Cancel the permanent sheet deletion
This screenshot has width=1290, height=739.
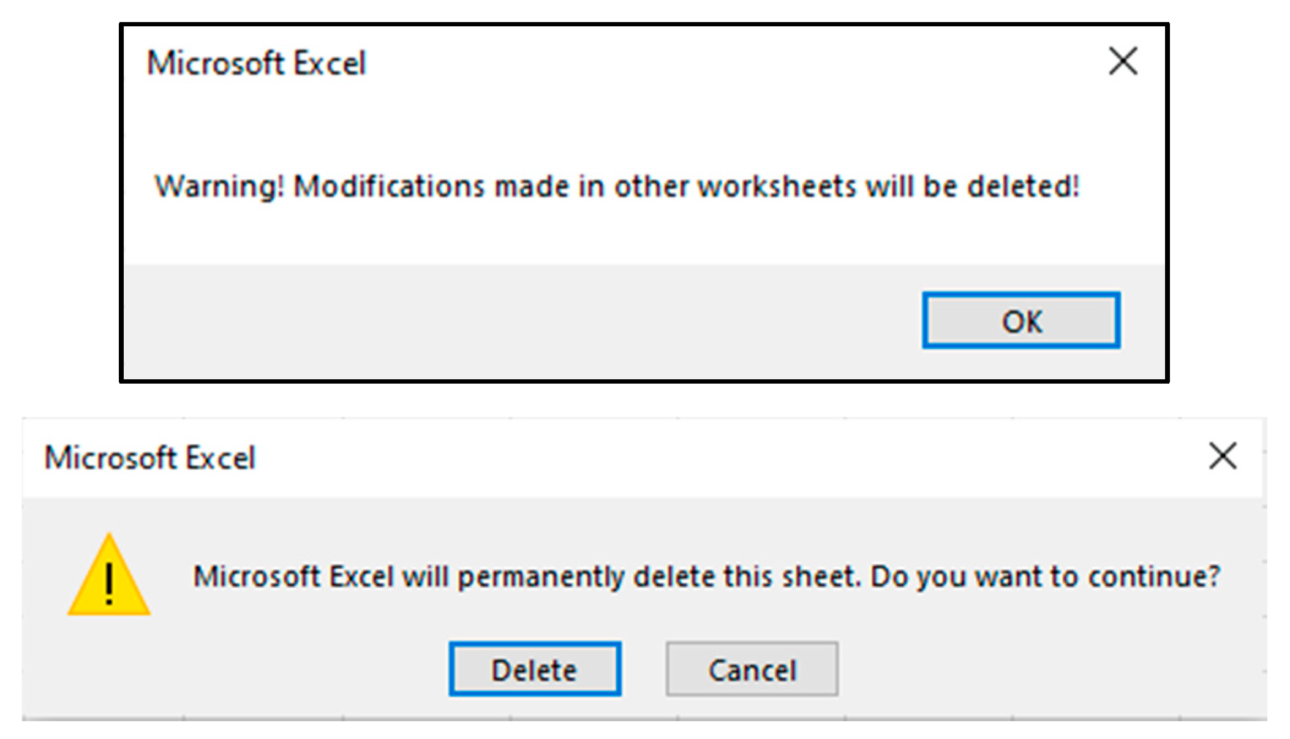pos(752,669)
